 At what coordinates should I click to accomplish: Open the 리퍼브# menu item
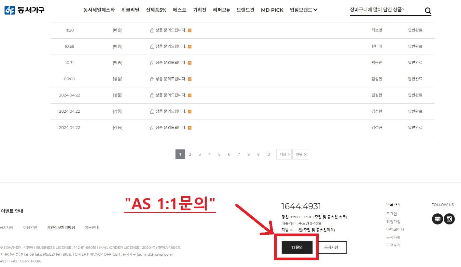pos(221,10)
